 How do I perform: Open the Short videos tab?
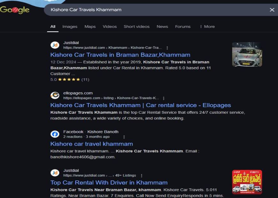[x=137, y=27]
